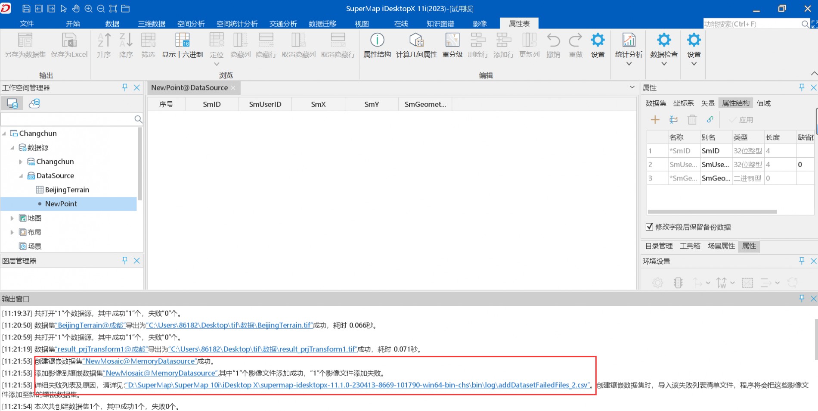Image resolution: width=818 pixels, height=411 pixels.
Task: Pin the 图层管理器 panel
Action: 124,261
